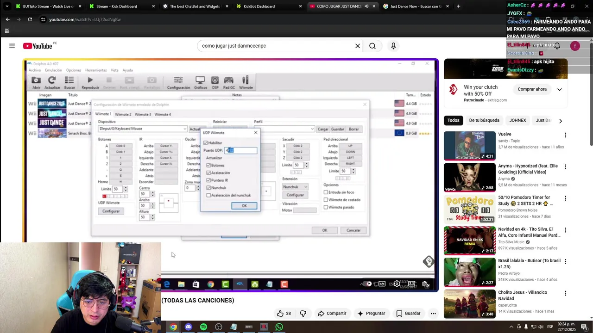
Task: Reload the YouTube page
Action: pyautogui.click(x=30, y=19)
